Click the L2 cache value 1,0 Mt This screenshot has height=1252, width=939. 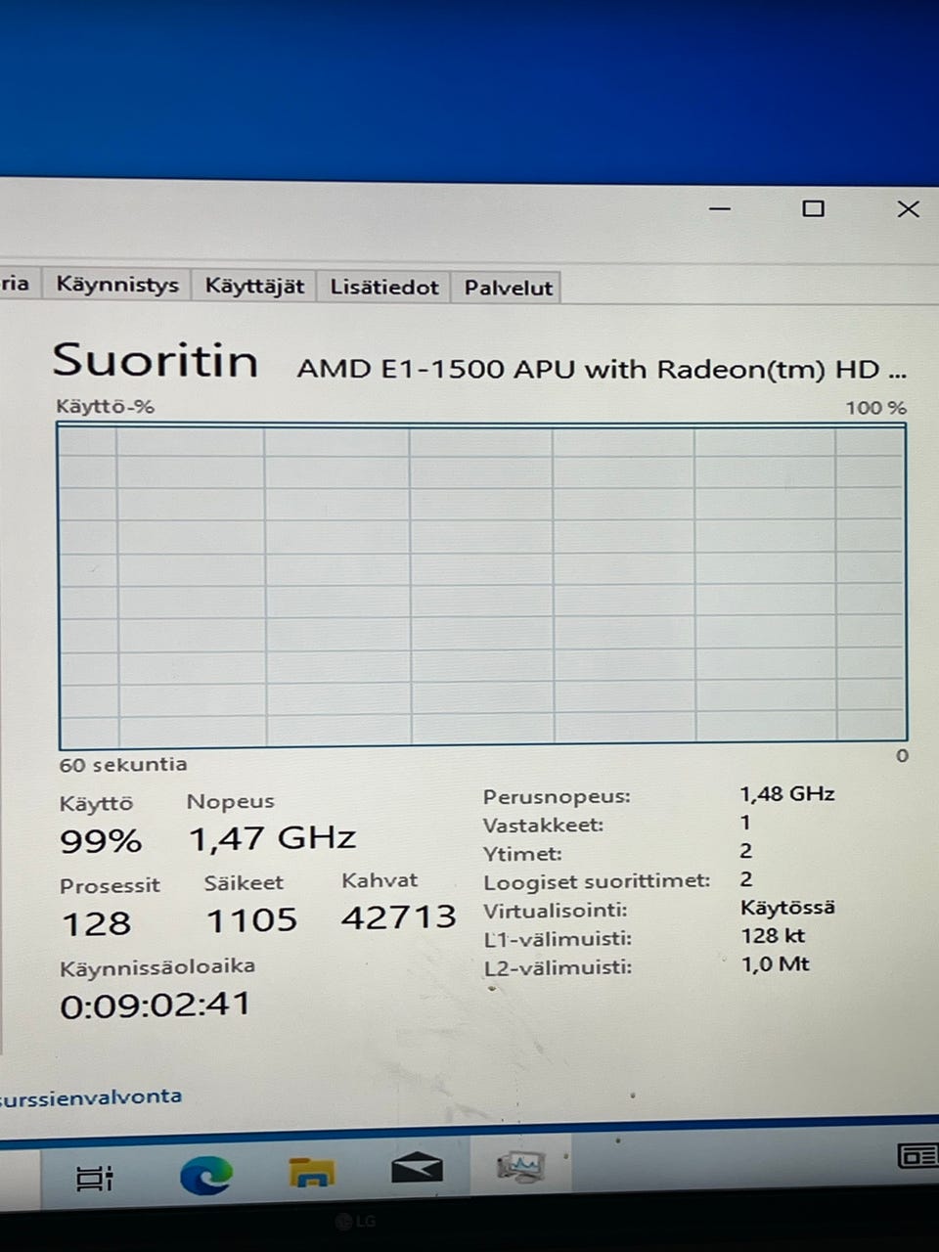(776, 963)
